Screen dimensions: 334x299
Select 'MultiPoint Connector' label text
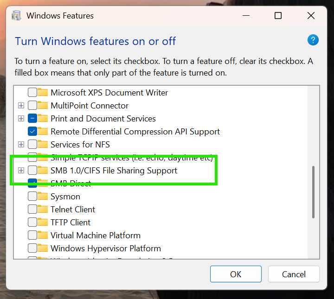tap(90, 106)
